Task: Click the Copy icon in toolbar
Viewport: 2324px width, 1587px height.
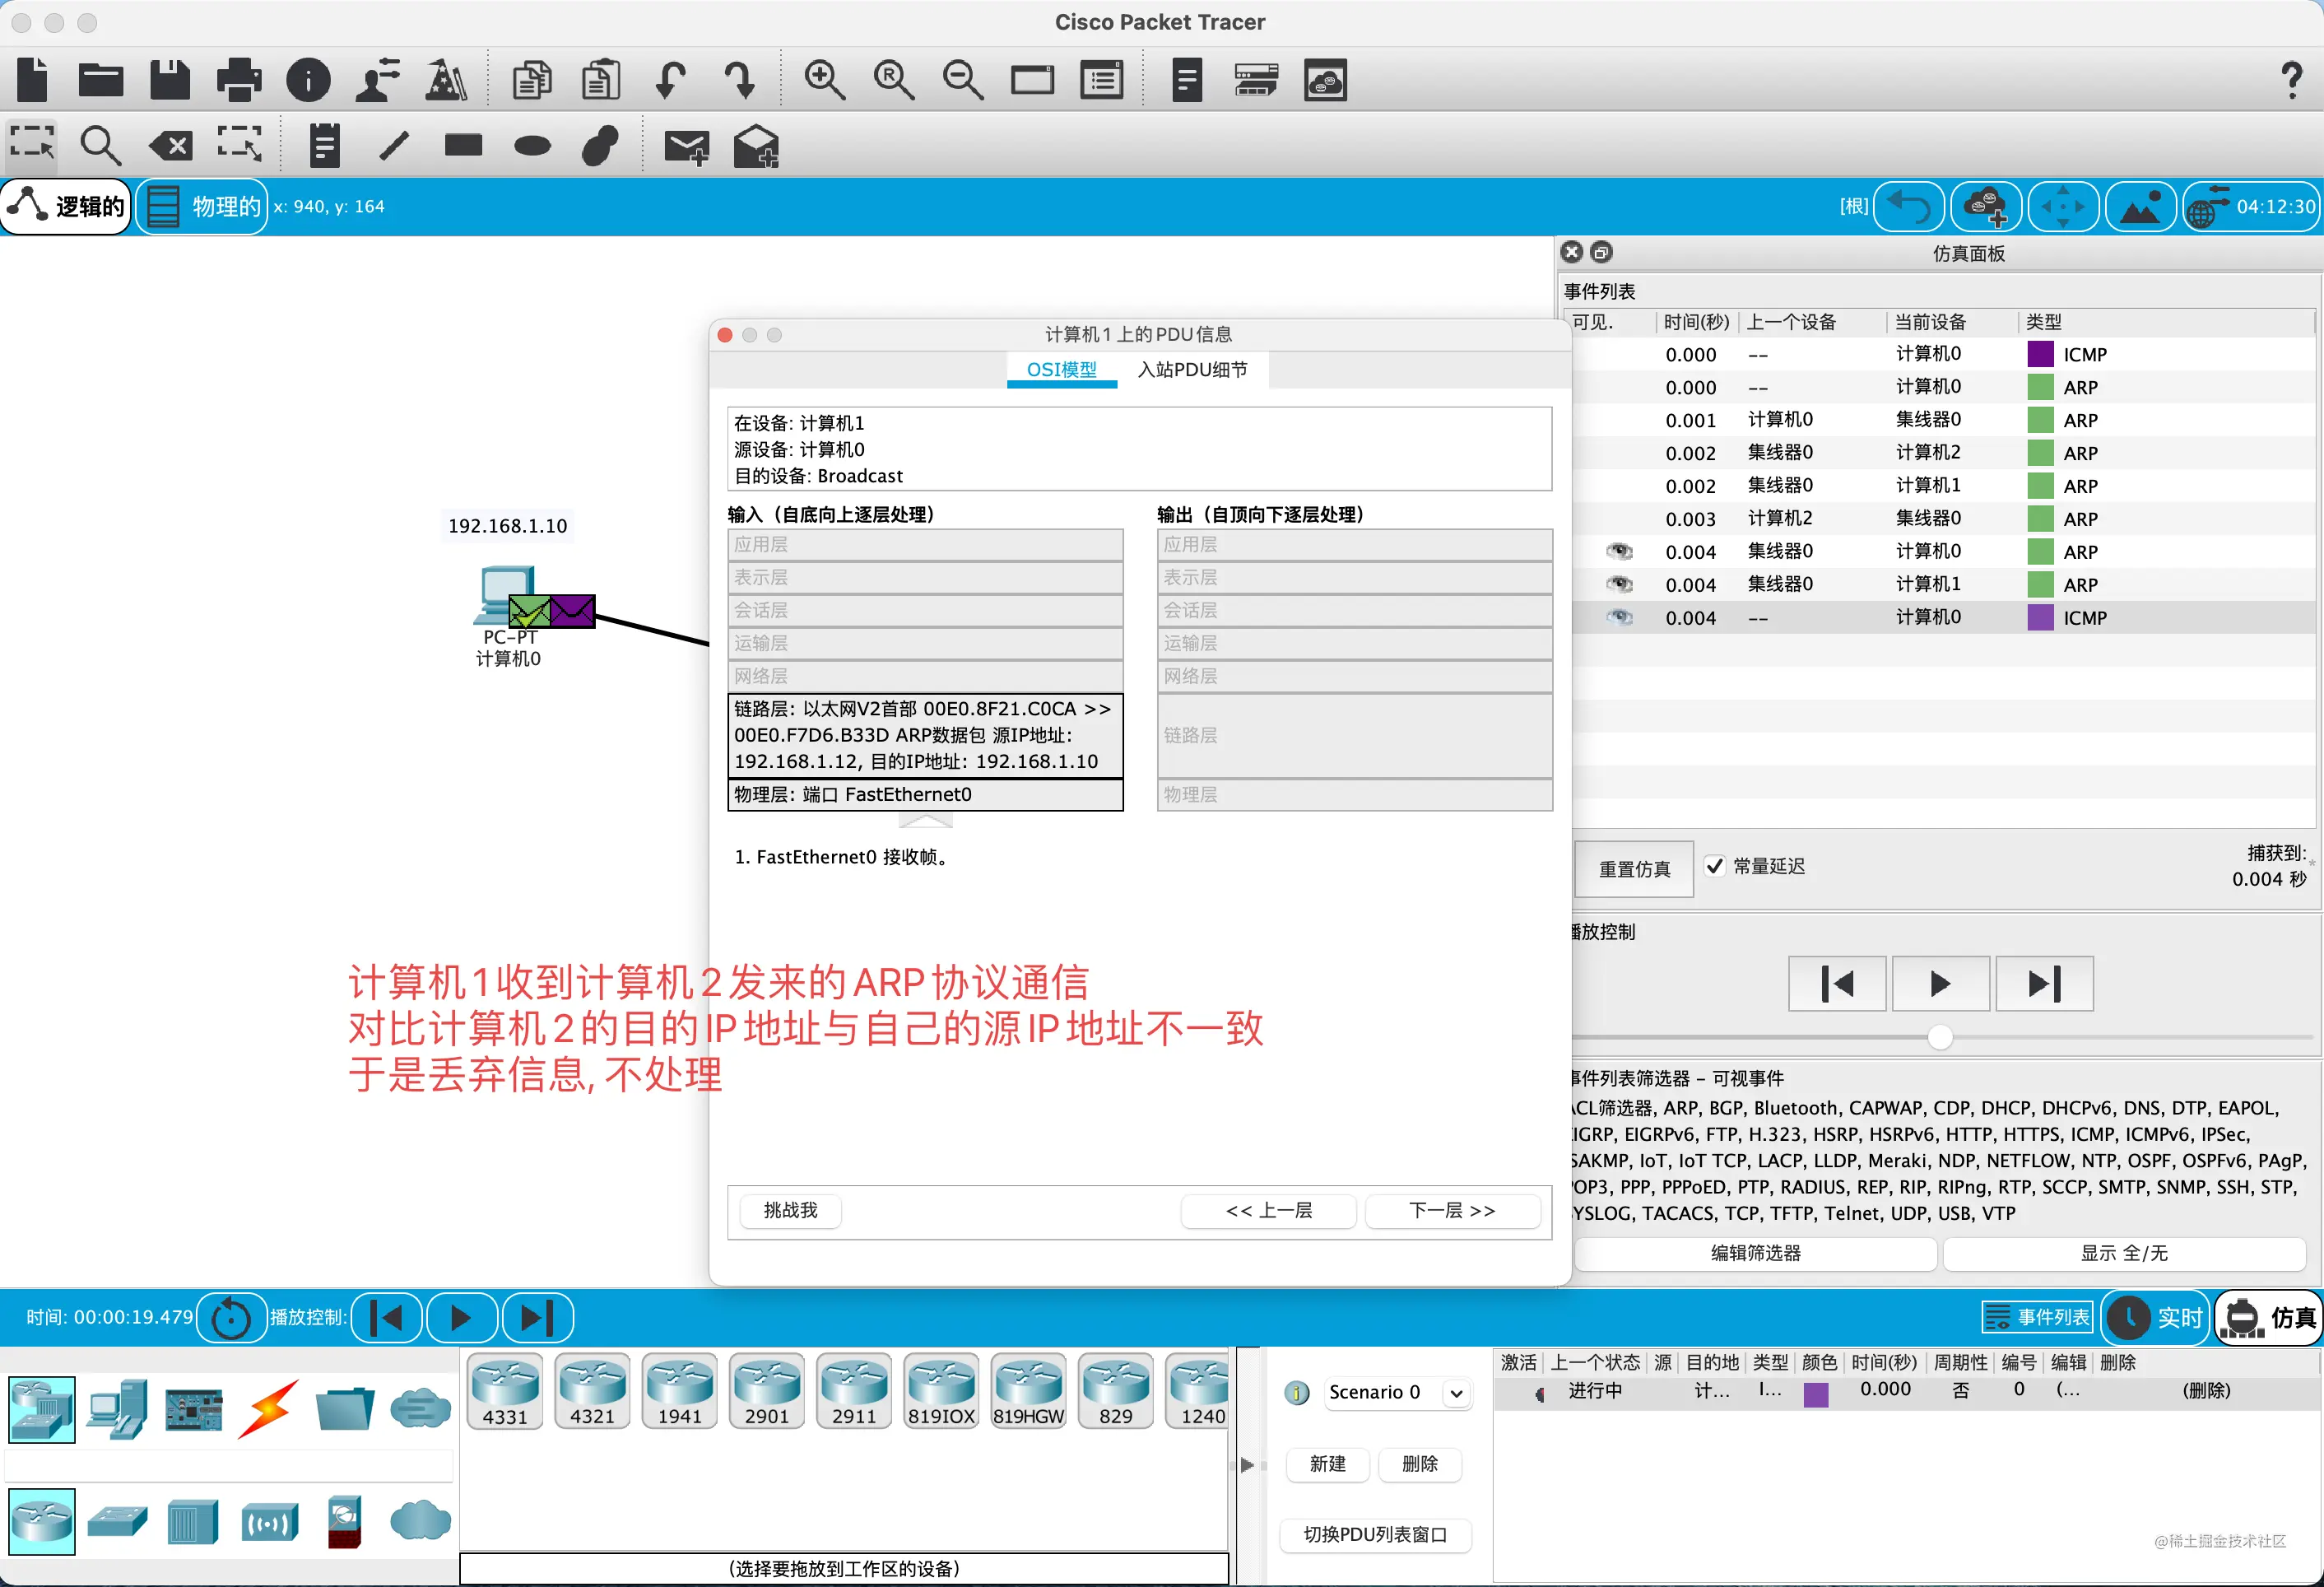Action: [532, 80]
